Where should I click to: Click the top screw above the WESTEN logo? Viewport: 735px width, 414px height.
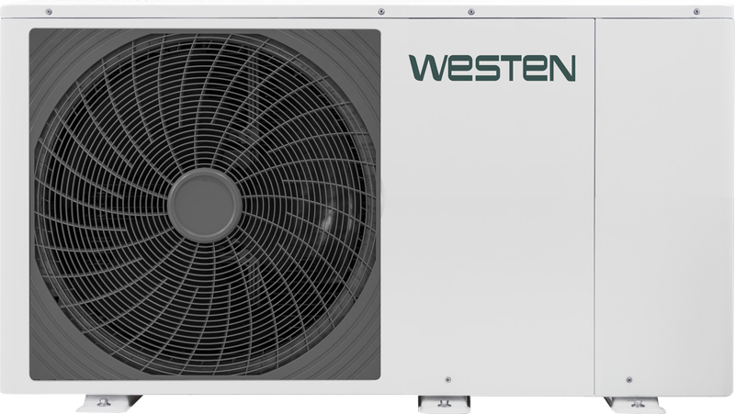click(x=471, y=12)
